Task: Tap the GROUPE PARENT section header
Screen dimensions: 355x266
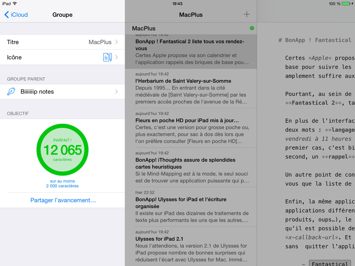Action: 26,79
